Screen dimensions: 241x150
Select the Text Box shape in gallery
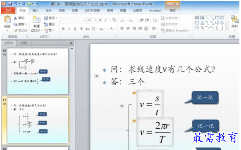[x=197, y=18]
